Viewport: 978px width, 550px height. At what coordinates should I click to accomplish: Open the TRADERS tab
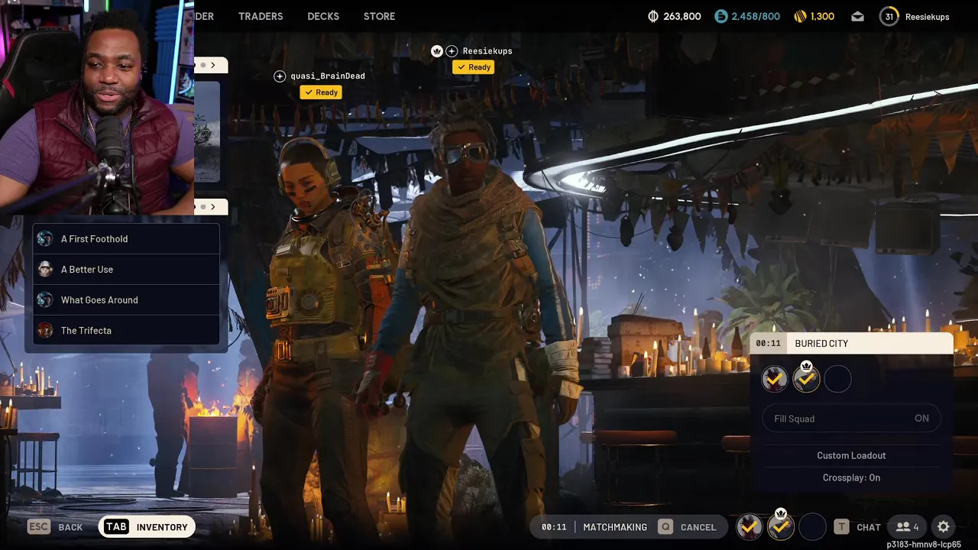pos(261,16)
